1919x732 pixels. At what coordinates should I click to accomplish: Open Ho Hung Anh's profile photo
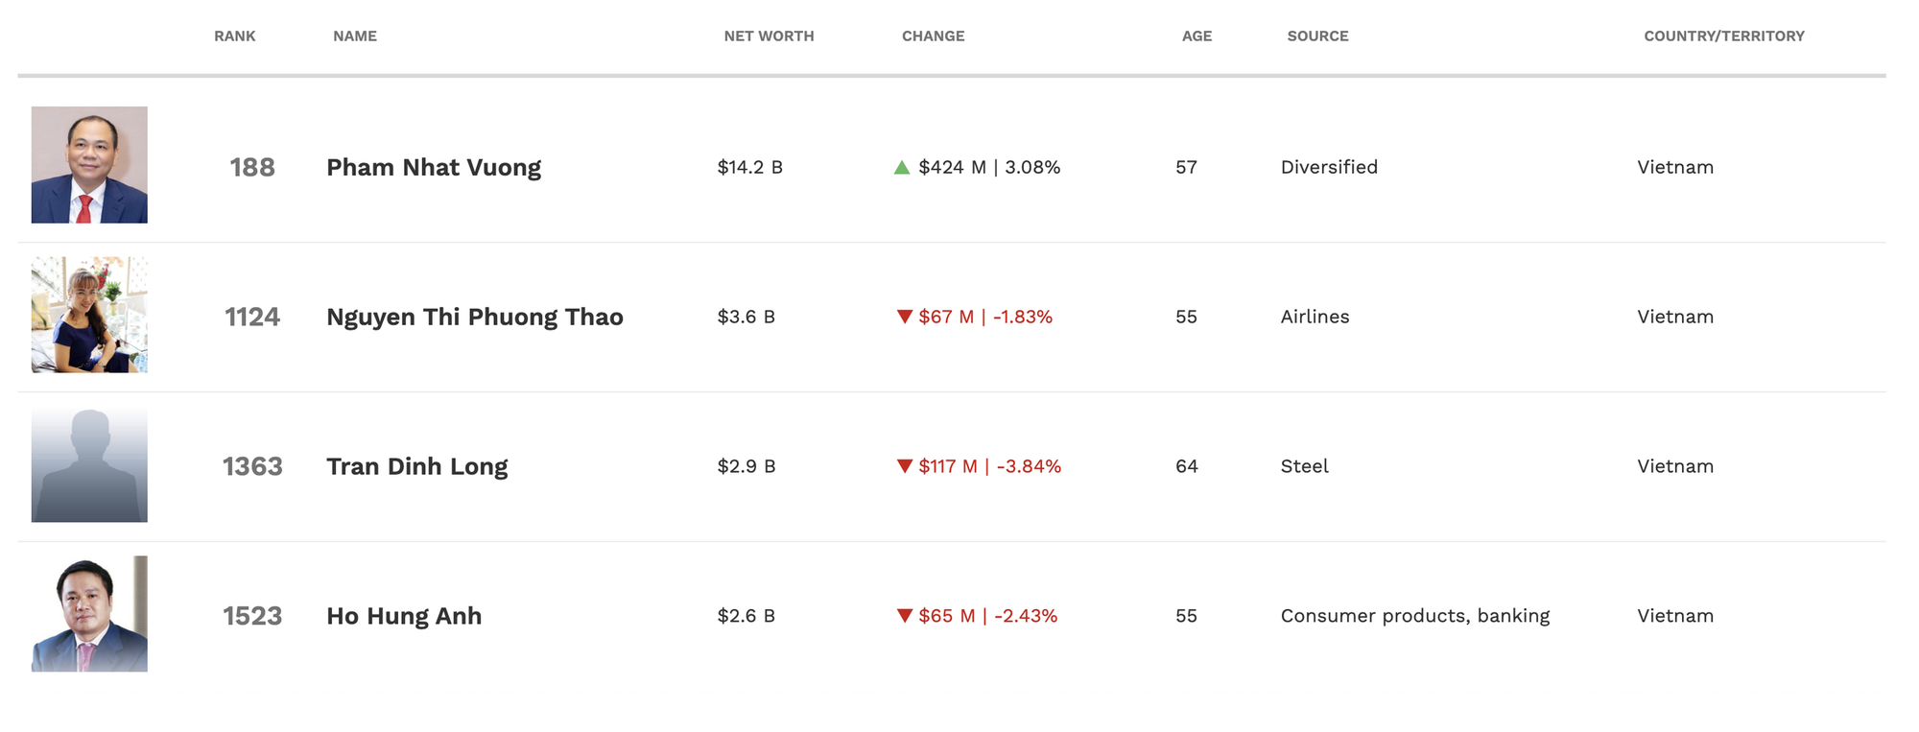click(x=89, y=614)
